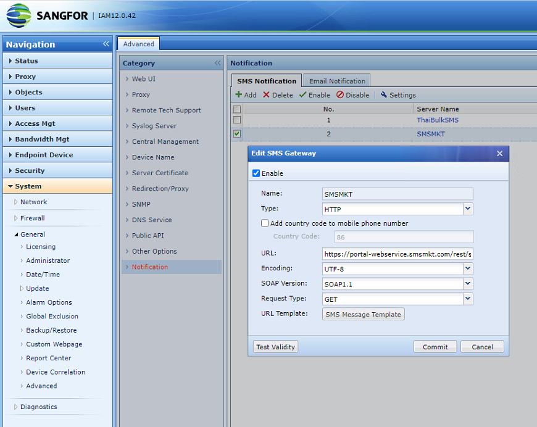Viewport: 537px width, 427px height.
Task: Click into the URL input field
Action: (x=398, y=254)
